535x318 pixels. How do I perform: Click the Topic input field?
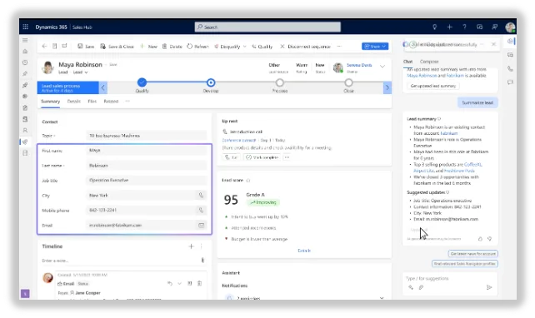pos(147,136)
